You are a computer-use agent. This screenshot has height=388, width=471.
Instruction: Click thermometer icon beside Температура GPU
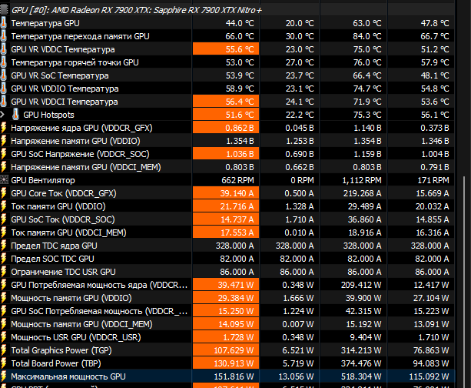coord(4,23)
